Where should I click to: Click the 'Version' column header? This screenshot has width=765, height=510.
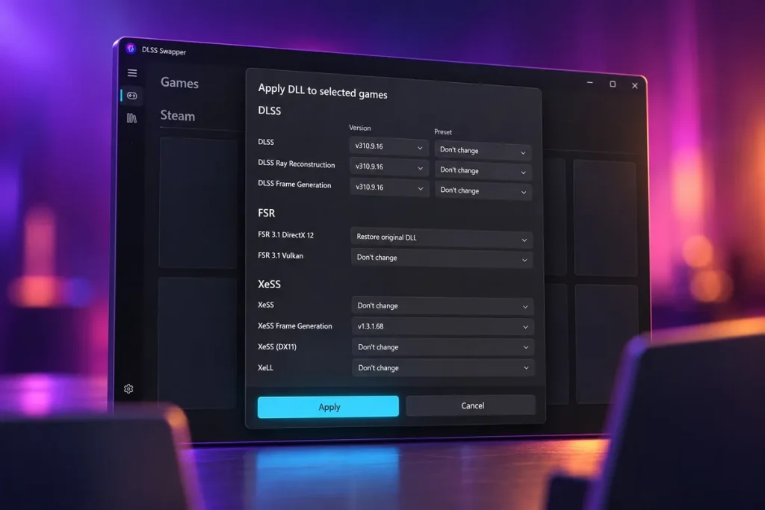pyautogui.click(x=359, y=128)
